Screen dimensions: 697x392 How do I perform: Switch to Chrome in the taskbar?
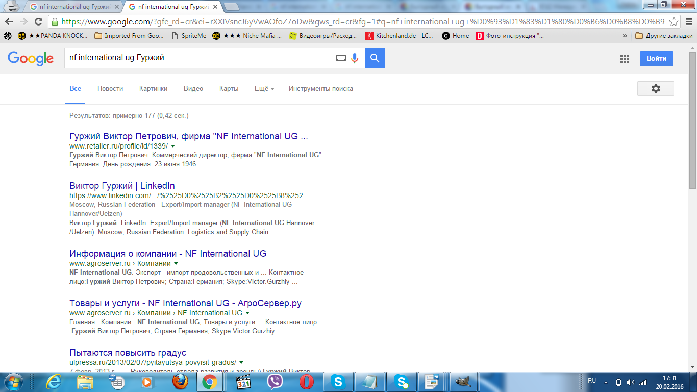click(210, 382)
